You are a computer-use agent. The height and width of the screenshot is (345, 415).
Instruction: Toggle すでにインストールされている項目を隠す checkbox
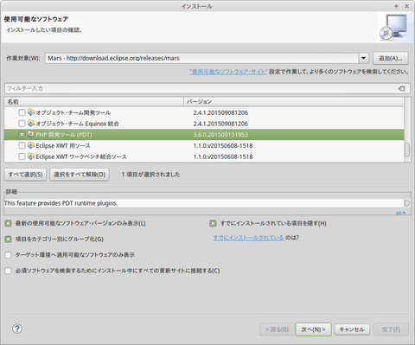click(x=213, y=223)
